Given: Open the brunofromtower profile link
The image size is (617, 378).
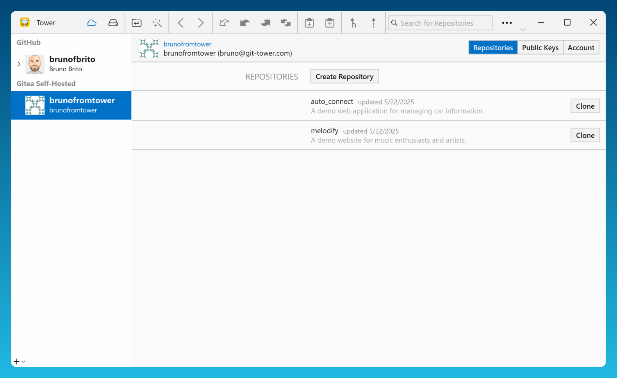Looking at the screenshot, I should tap(187, 44).
